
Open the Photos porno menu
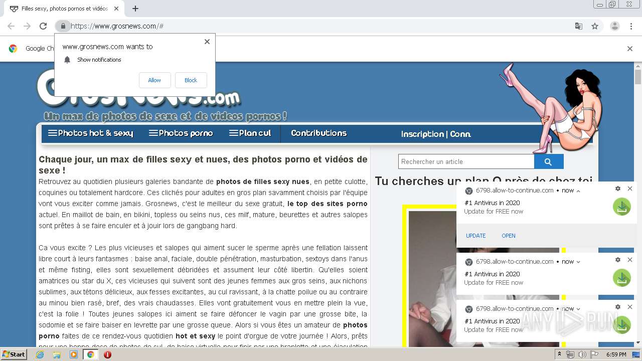click(x=181, y=133)
